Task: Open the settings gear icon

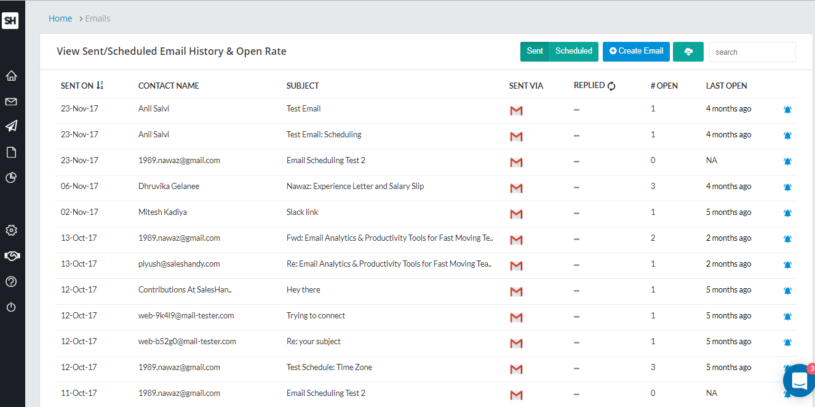Action: pos(11,230)
